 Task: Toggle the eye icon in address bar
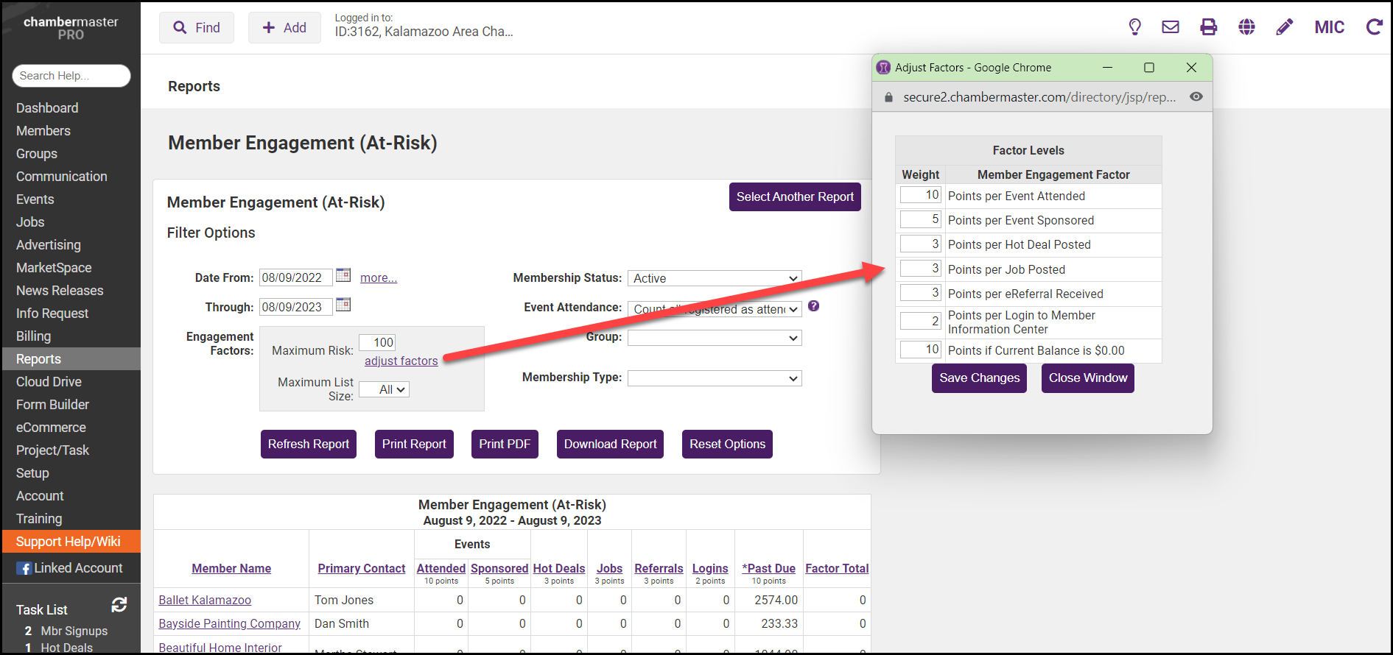coord(1196,97)
